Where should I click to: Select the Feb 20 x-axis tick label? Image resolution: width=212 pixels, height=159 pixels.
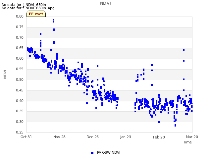pyautogui.click(x=159, y=137)
